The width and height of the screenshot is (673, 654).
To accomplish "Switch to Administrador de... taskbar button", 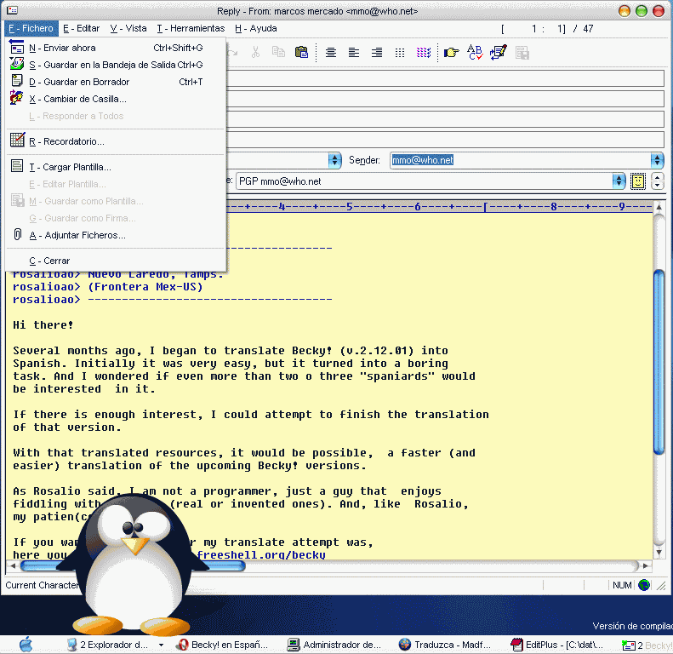I will pos(334,645).
